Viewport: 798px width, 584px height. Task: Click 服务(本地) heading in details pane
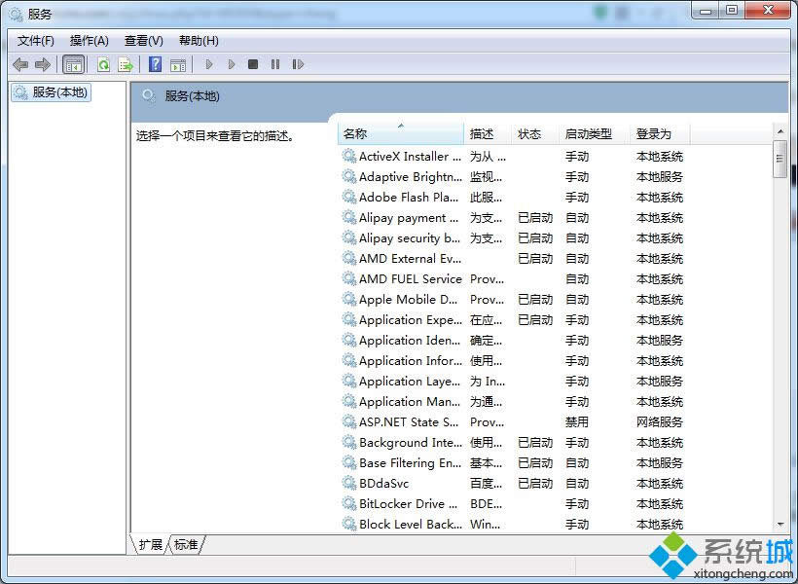click(x=192, y=95)
